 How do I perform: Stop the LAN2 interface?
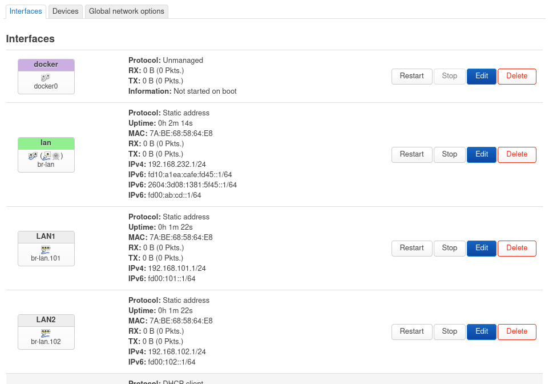click(x=450, y=331)
